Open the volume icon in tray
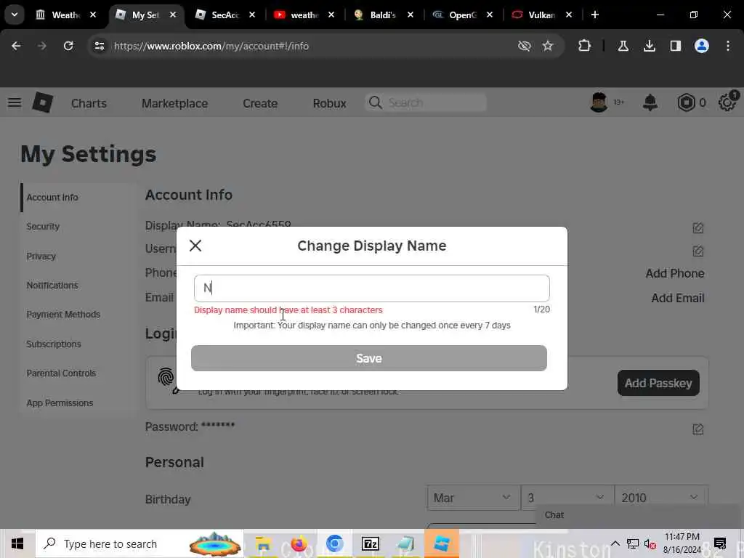The width and height of the screenshot is (744, 558). [650, 543]
